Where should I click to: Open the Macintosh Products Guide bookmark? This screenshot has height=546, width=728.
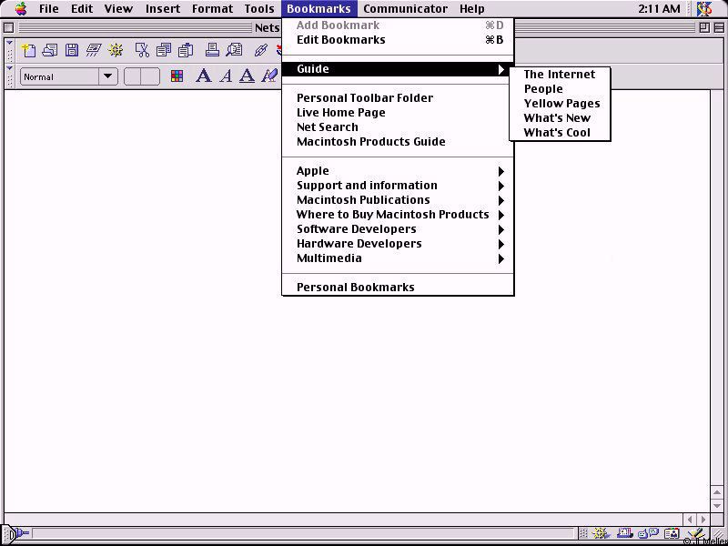click(x=371, y=142)
